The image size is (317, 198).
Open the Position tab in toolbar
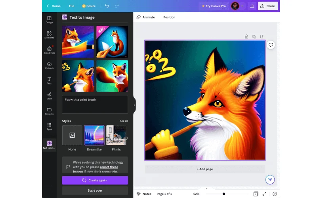coord(169,17)
